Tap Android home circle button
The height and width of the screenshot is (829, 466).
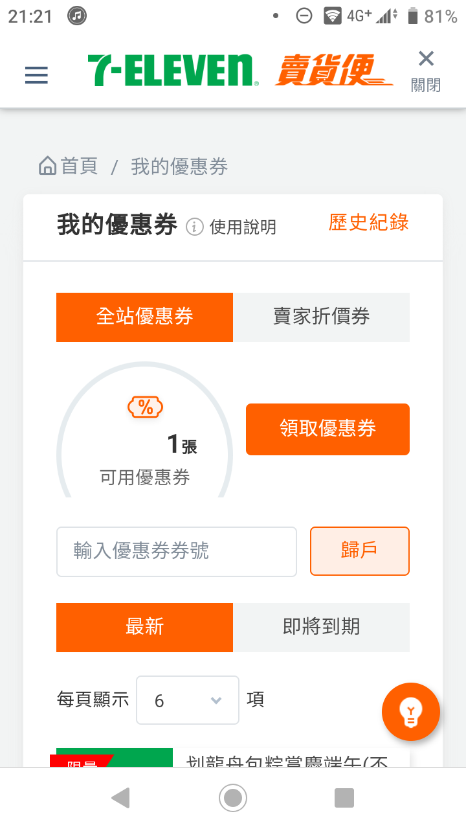click(x=233, y=798)
